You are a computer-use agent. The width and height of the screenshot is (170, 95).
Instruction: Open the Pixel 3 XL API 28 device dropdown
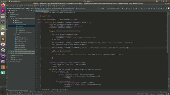pyautogui.click(x=114, y=8)
